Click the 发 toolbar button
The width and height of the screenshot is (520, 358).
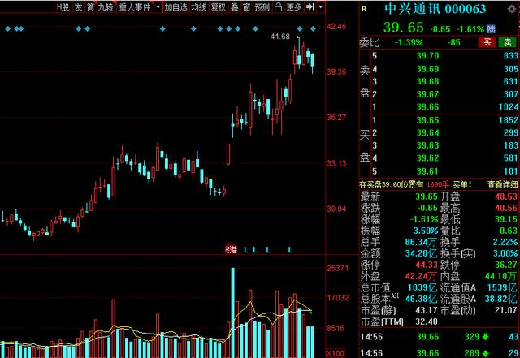tap(78, 7)
